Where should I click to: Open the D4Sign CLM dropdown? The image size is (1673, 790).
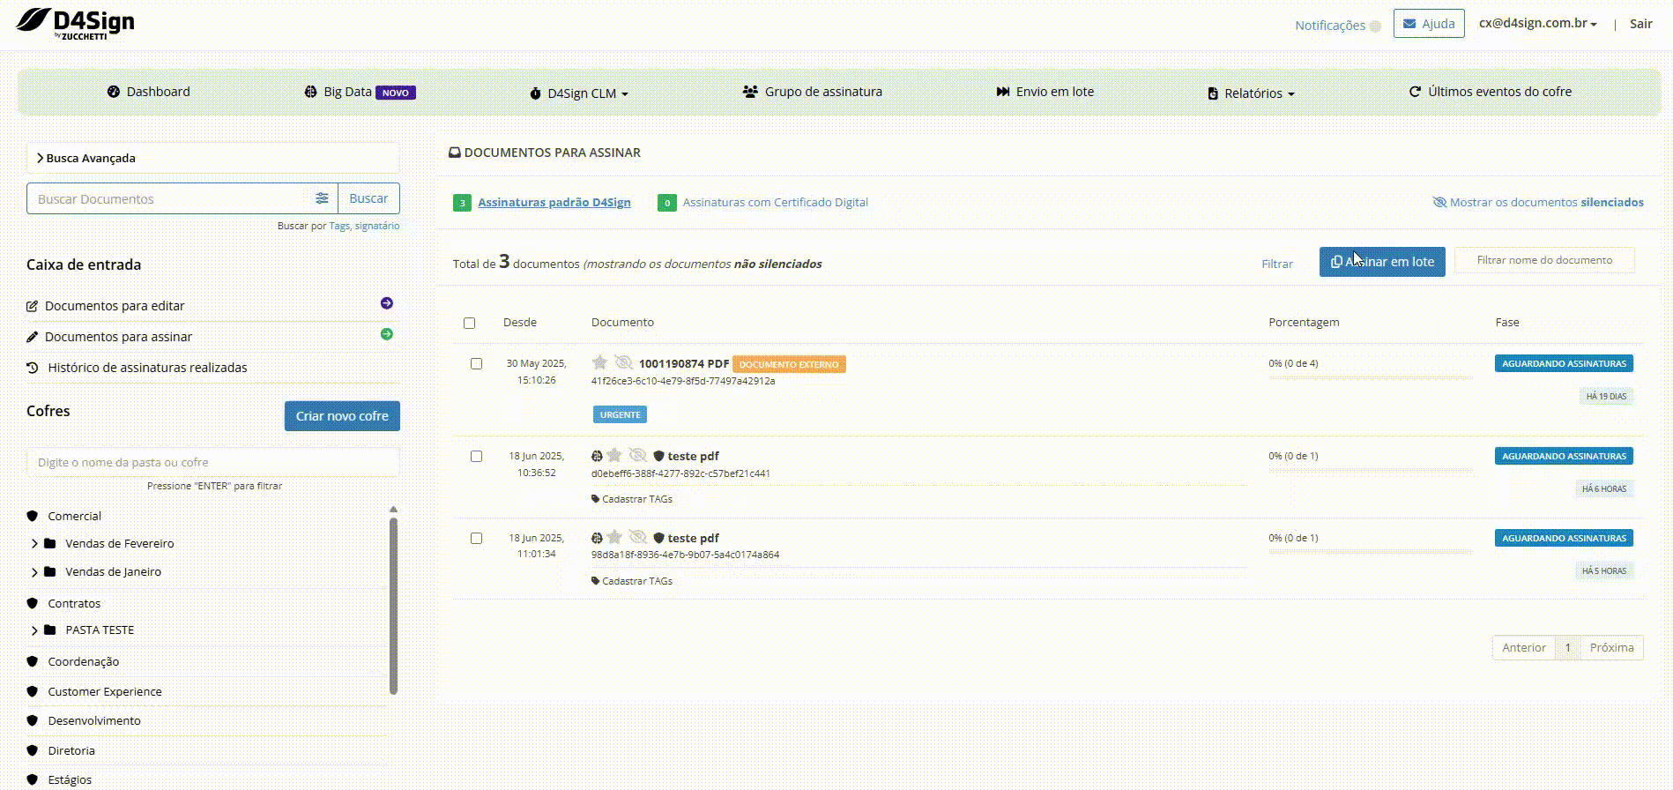[579, 93]
